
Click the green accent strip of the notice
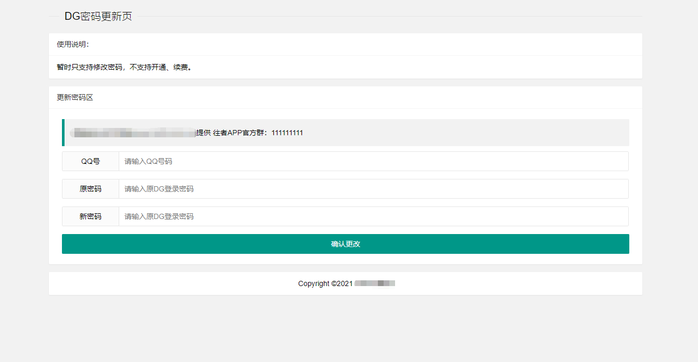click(x=63, y=133)
